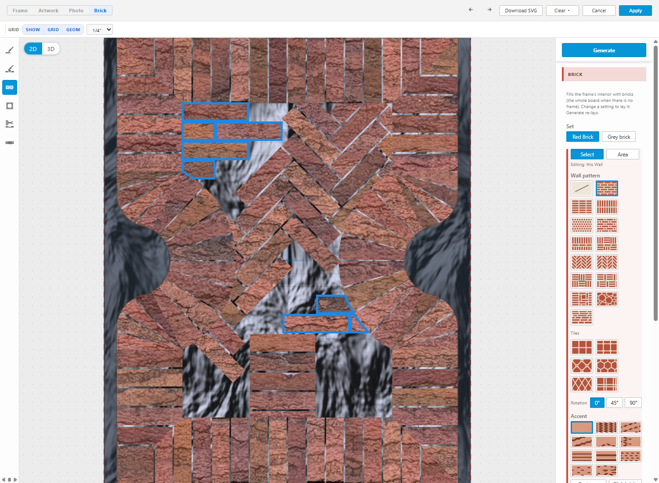Screen dimensions: 659x483
Task: Switch the view to 3D
Action: coord(51,49)
